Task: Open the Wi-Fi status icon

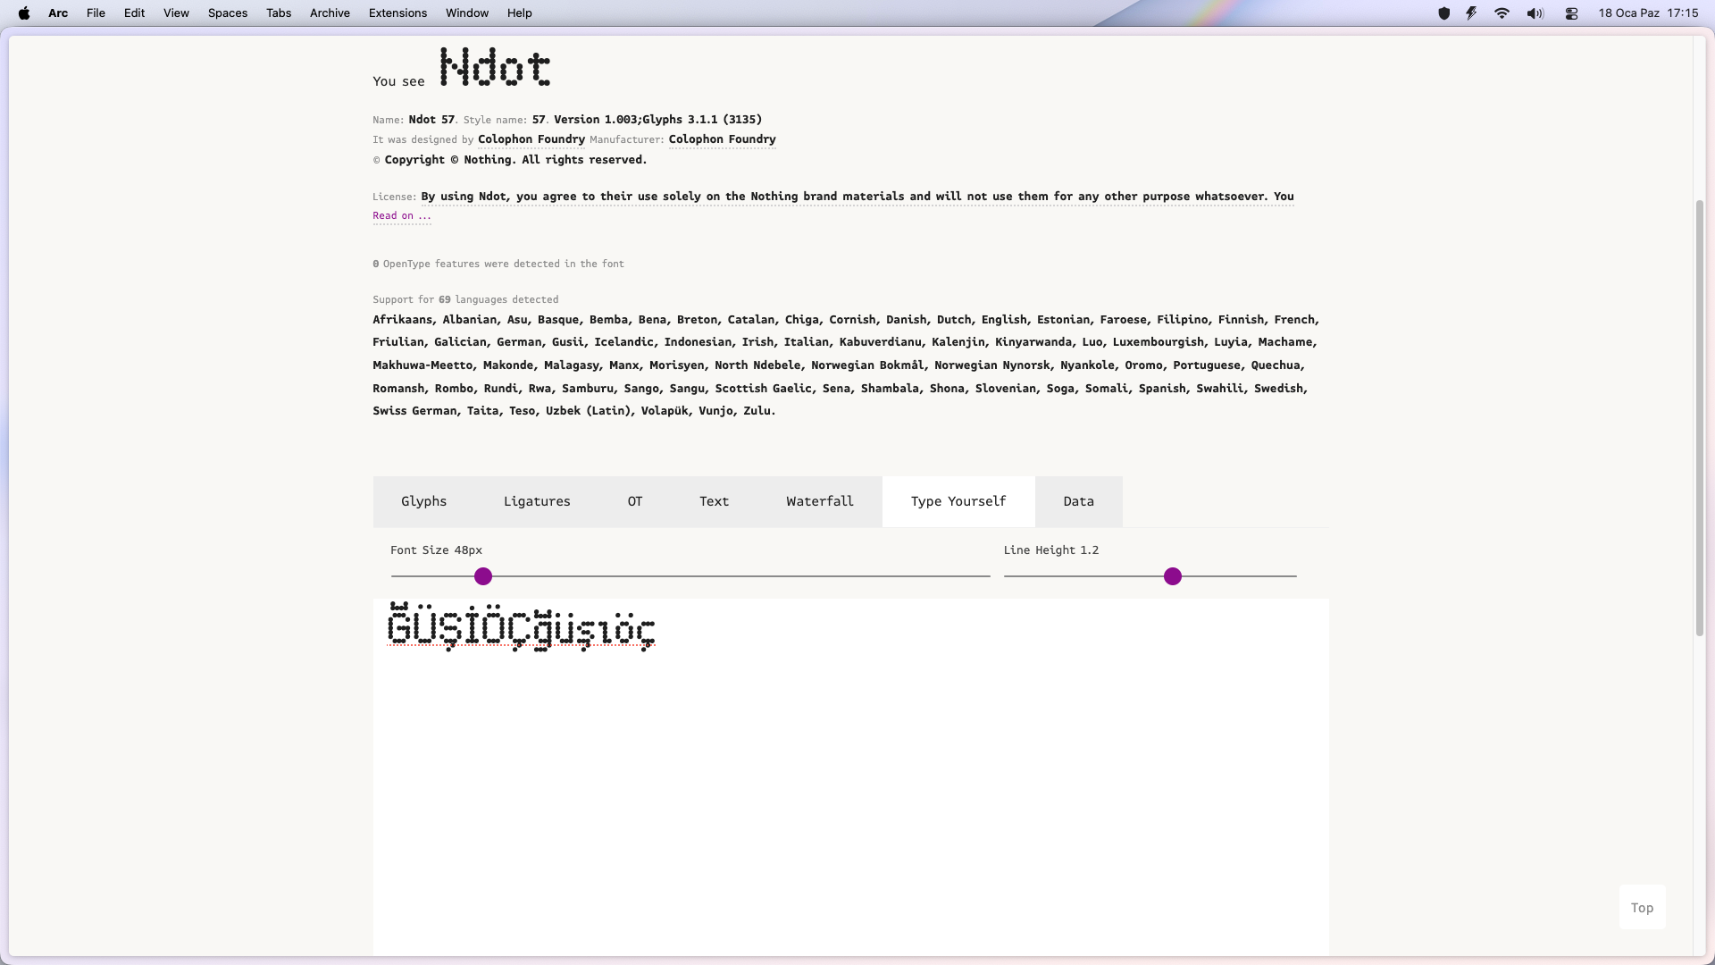Action: pyautogui.click(x=1502, y=13)
